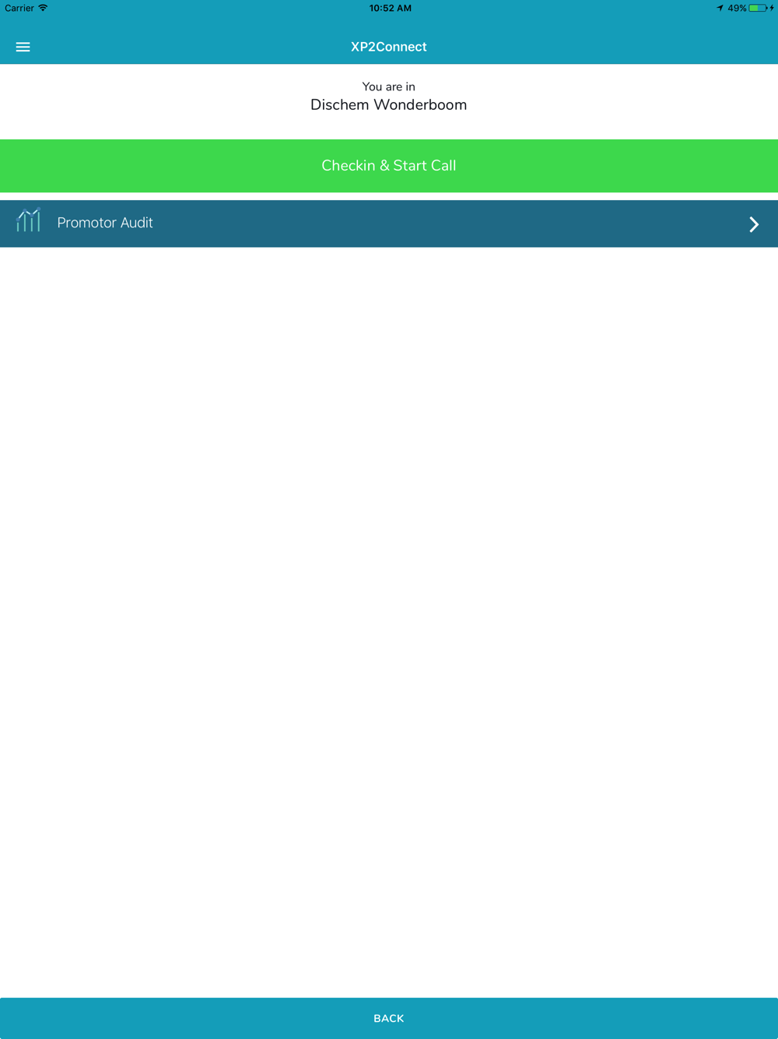
Task: Tap the battery status icon
Action: (x=759, y=8)
